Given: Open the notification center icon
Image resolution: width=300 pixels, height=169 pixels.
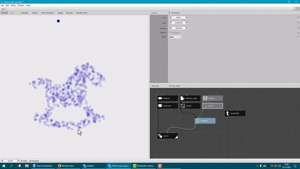Looking at the screenshot, I should click(x=295, y=166).
